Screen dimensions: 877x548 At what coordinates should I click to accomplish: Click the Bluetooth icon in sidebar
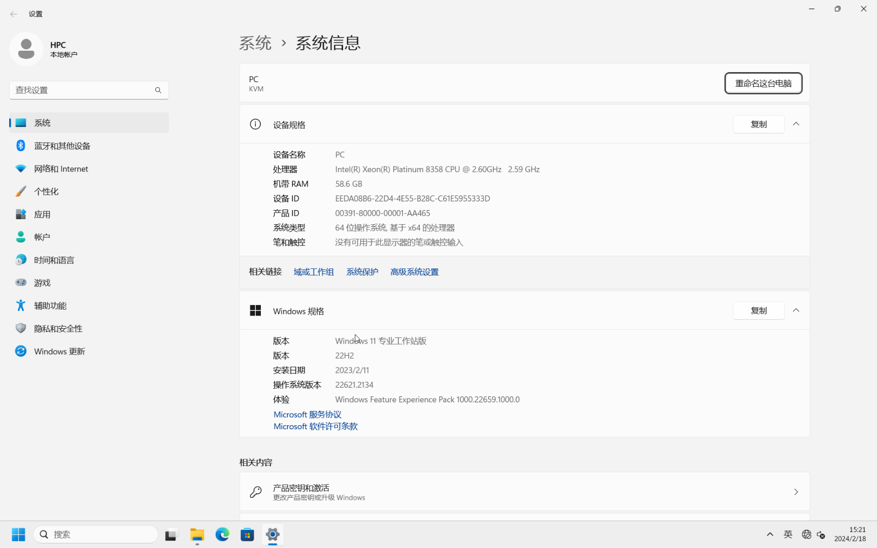pos(21,146)
